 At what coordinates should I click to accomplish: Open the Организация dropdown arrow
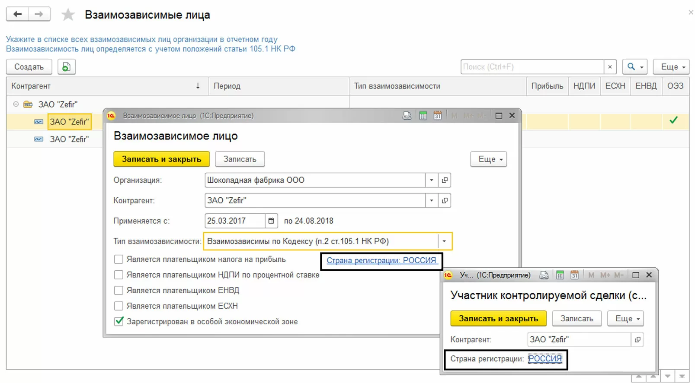pos(431,180)
